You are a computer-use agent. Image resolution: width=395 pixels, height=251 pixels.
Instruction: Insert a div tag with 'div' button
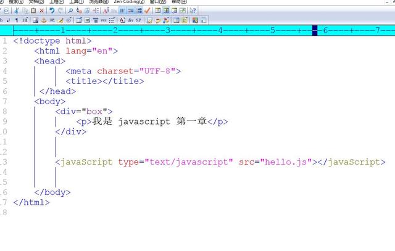(130, 20)
